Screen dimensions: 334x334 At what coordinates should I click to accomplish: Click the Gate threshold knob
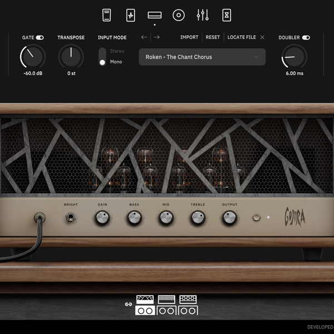click(x=33, y=56)
